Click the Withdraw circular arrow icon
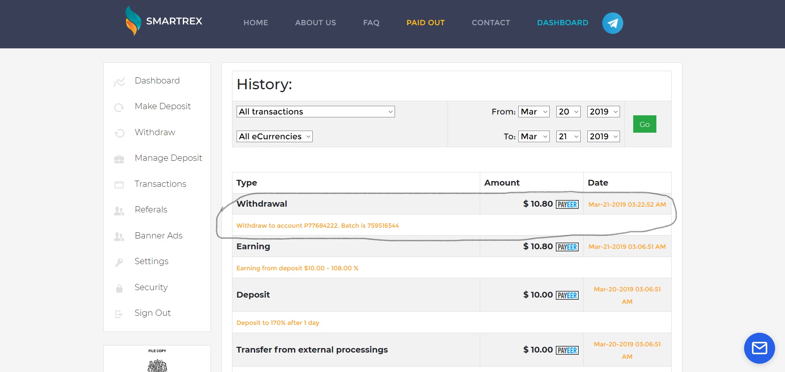Screen dimensions: 785x372 click(x=119, y=133)
